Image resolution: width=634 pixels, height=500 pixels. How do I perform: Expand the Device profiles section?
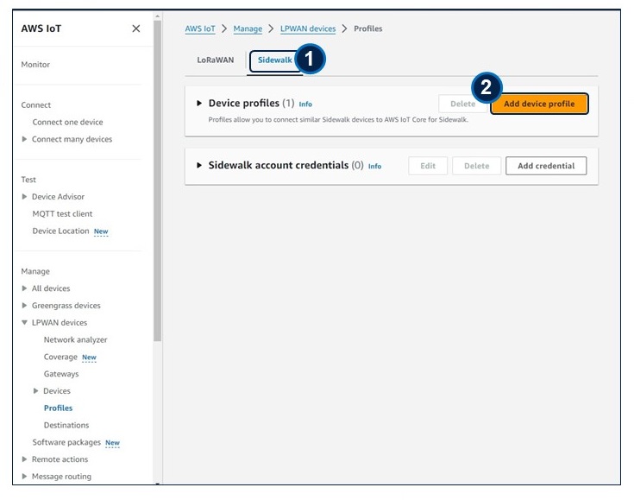(x=199, y=104)
